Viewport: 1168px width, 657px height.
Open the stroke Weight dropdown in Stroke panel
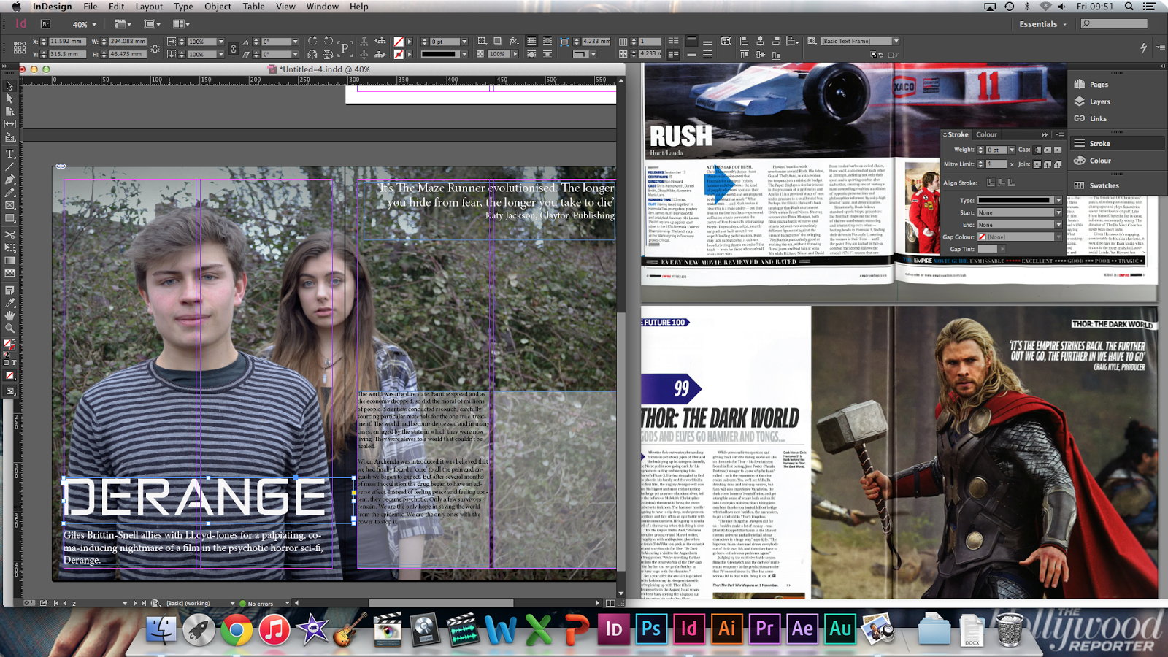[x=1012, y=150]
